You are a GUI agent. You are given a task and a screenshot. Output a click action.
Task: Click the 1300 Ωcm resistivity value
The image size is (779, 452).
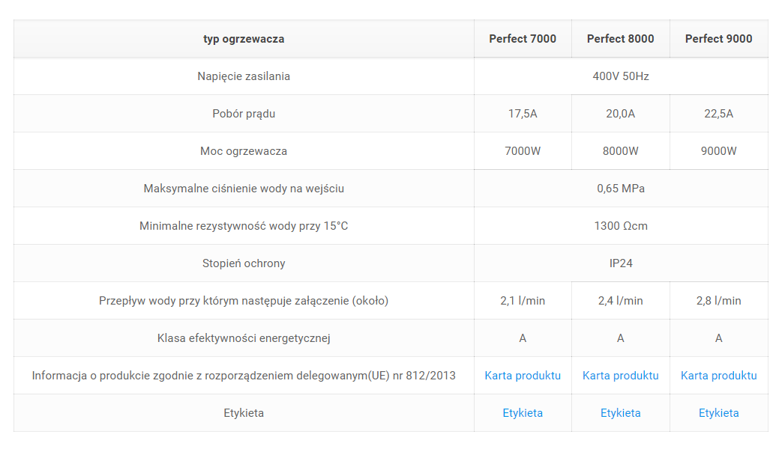[621, 226]
